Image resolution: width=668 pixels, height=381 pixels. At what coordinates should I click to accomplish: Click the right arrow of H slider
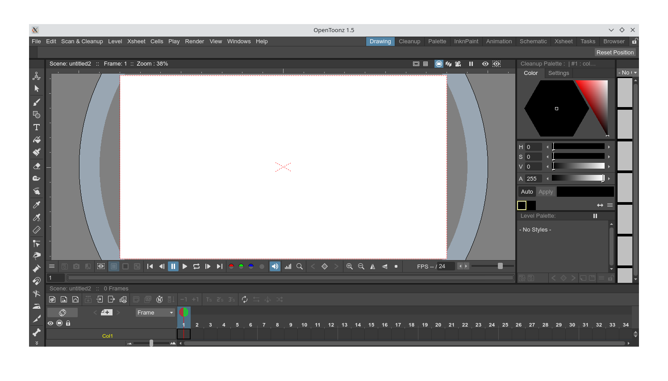click(609, 147)
